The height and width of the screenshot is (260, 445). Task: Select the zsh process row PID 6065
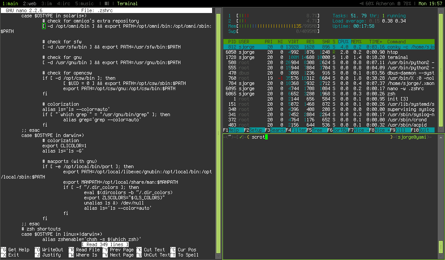[x=329, y=94]
